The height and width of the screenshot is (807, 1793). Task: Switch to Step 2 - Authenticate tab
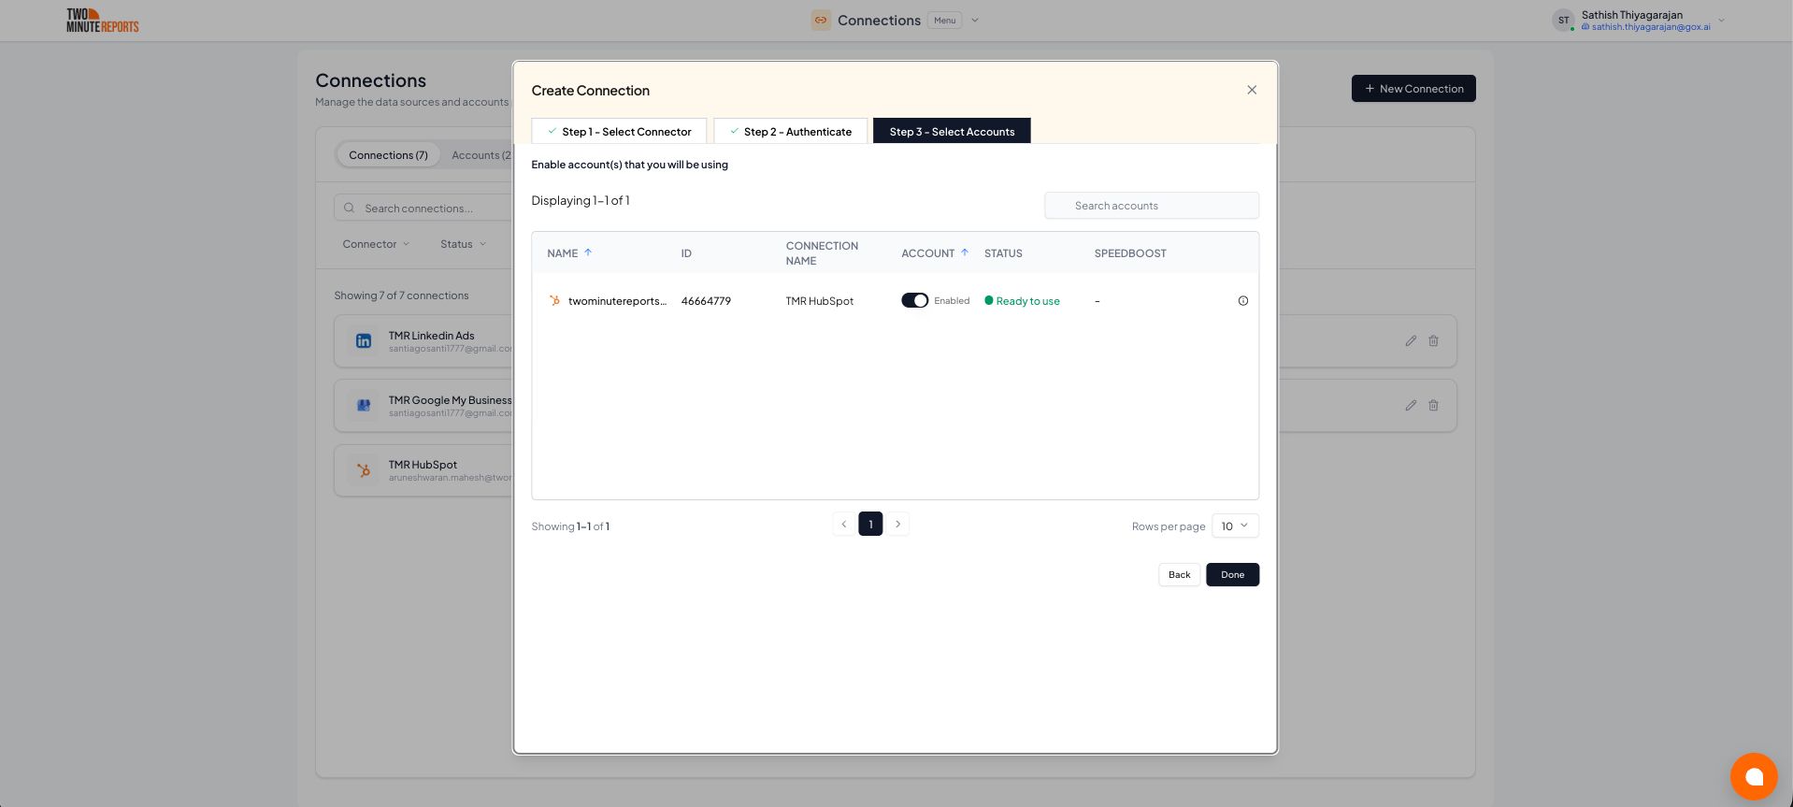[x=791, y=132]
